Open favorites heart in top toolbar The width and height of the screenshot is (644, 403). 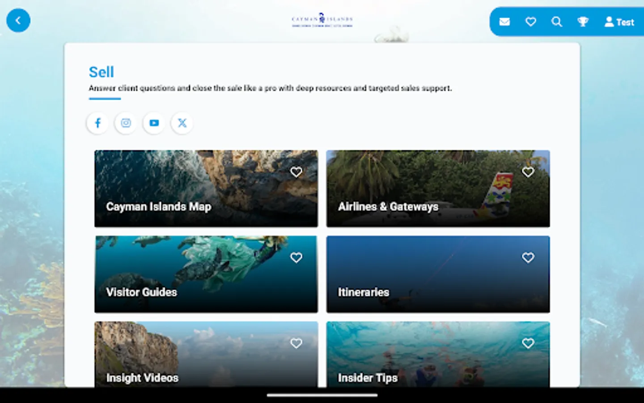tap(530, 21)
